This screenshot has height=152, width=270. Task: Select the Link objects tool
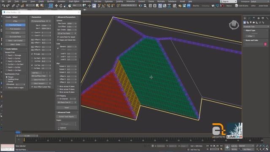(x=13, y=5)
